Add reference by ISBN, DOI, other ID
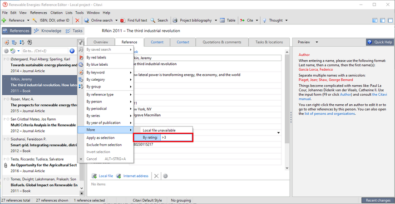 point(51,20)
